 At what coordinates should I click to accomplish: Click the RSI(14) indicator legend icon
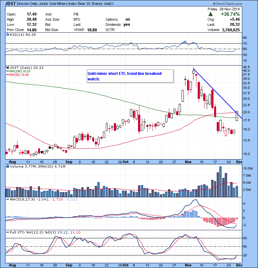7,35
